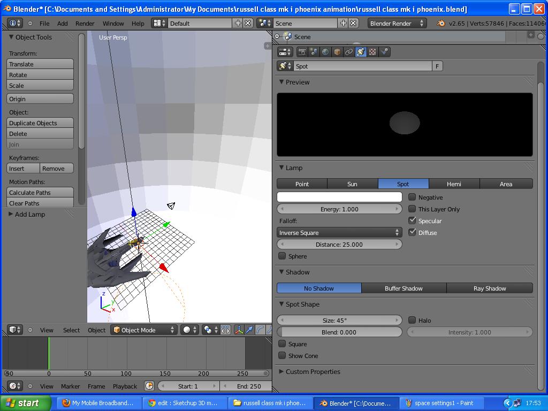This screenshot has width=548, height=411.
Task: Open the Object properties cube tab
Action: (337, 52)
